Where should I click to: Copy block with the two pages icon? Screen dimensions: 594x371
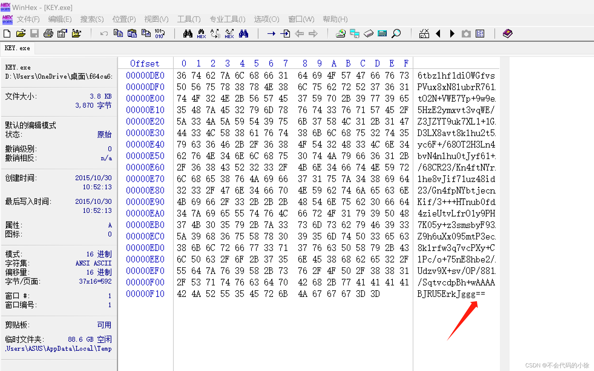click(x=118, y=33)
